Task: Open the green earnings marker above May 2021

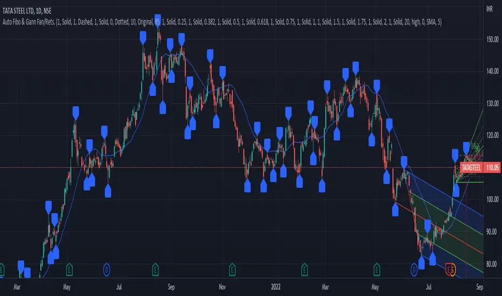Action: coord(69,270)
